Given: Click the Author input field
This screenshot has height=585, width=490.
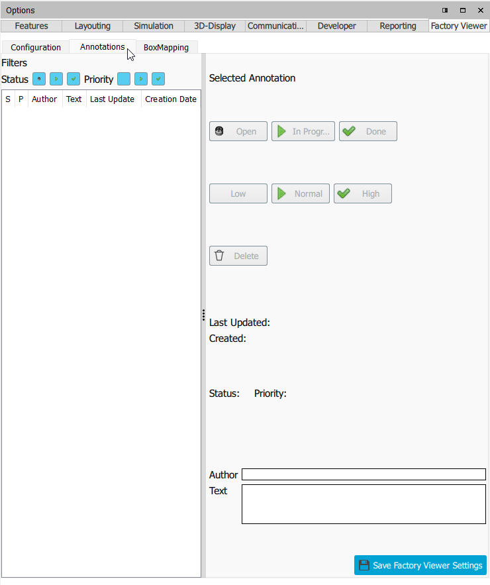Looking at the screenshot, I should (364, 474).
